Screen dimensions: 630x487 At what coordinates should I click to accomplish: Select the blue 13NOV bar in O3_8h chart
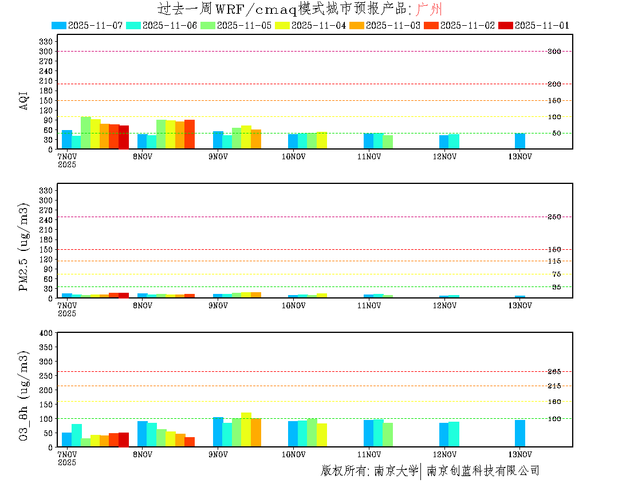519,433
